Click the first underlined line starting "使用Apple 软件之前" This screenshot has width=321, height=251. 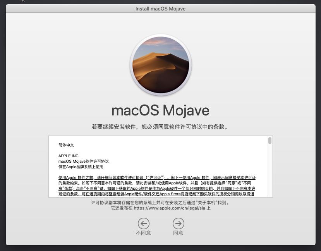tap(157, 177)
